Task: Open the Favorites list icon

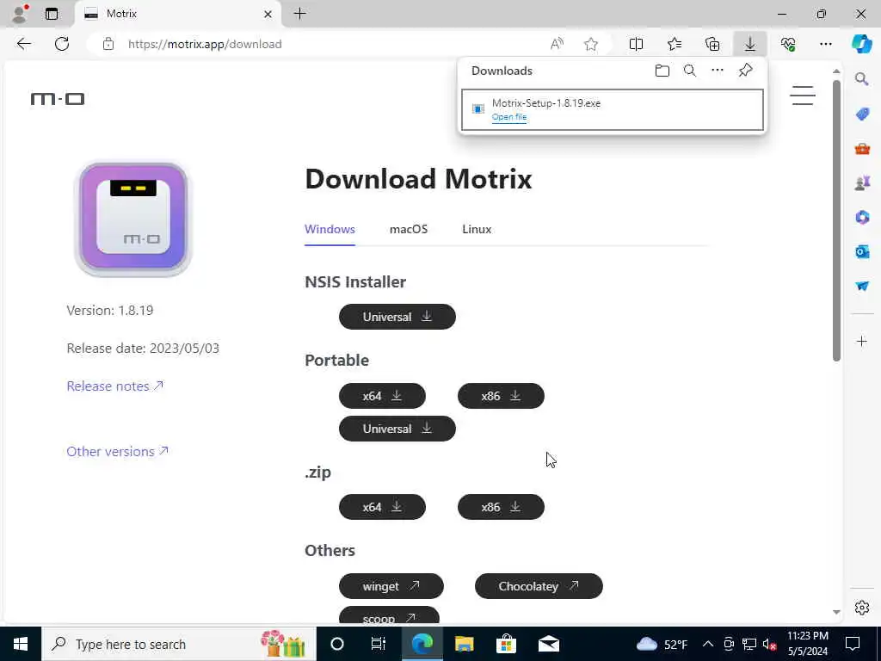Action: pos(675,44)
